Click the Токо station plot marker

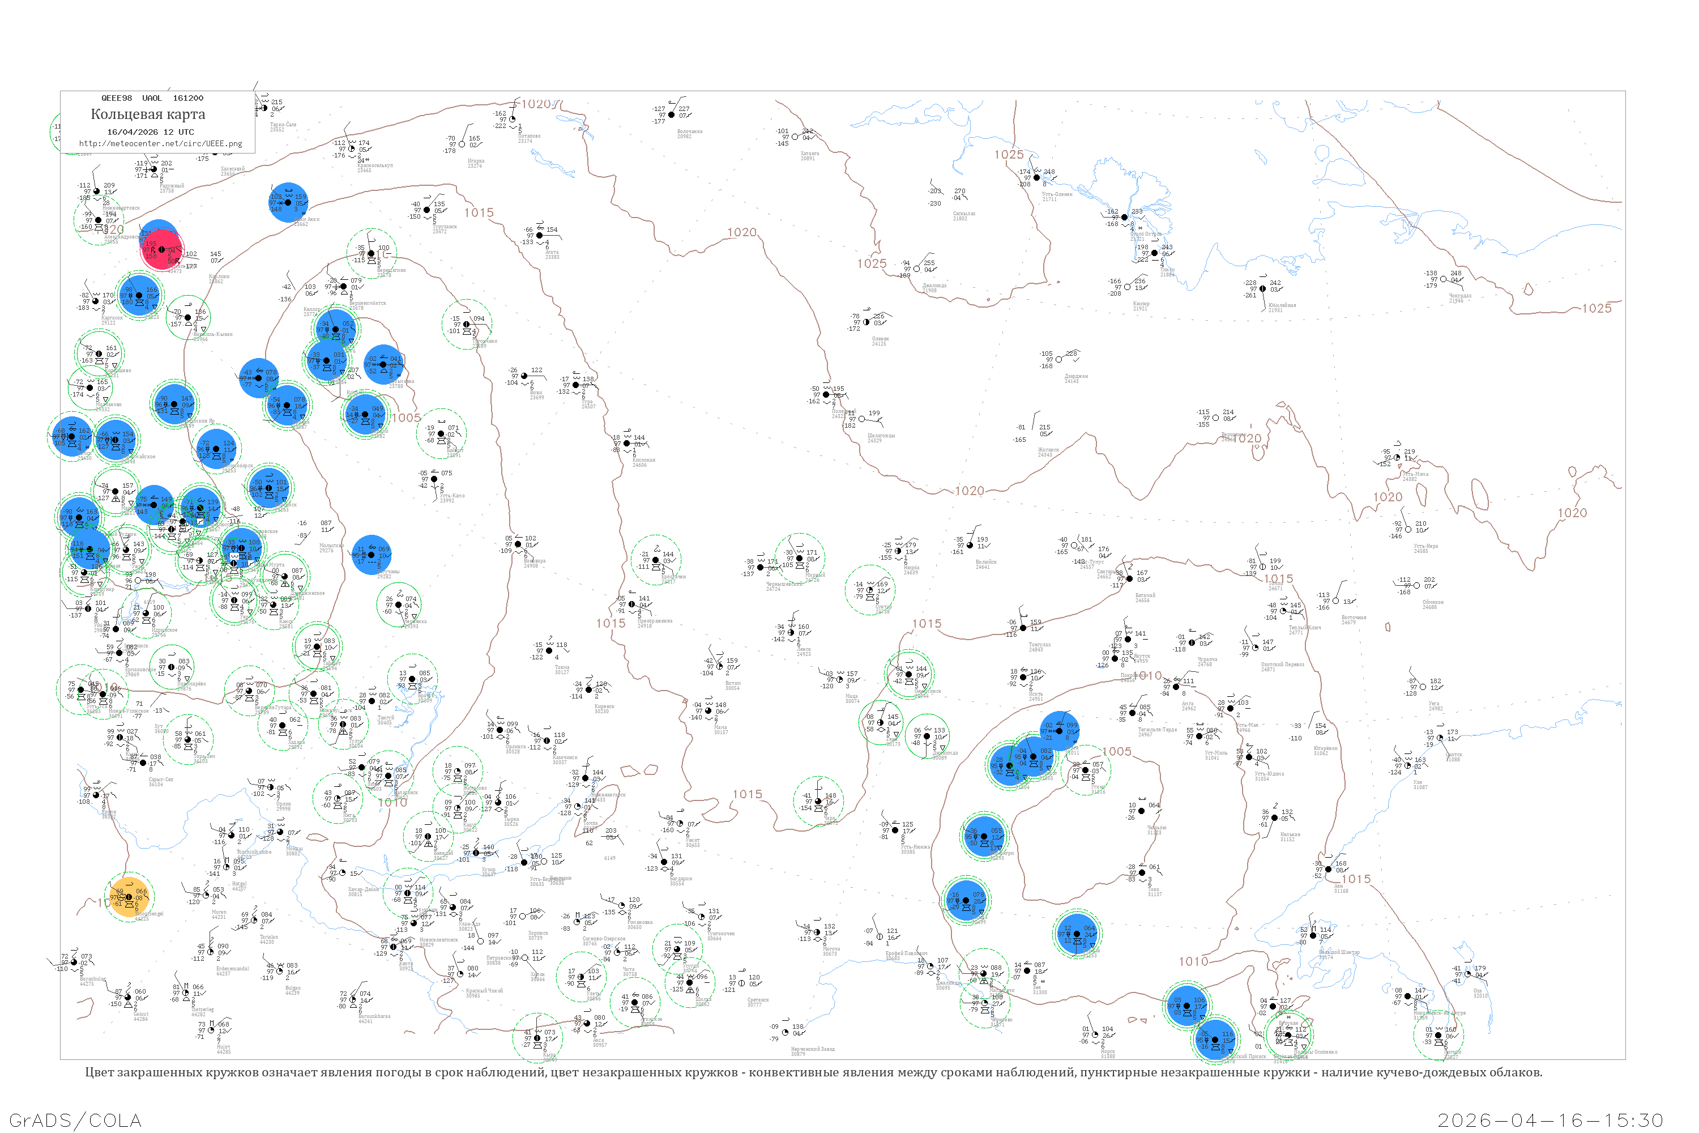(x=1143, y=873)
